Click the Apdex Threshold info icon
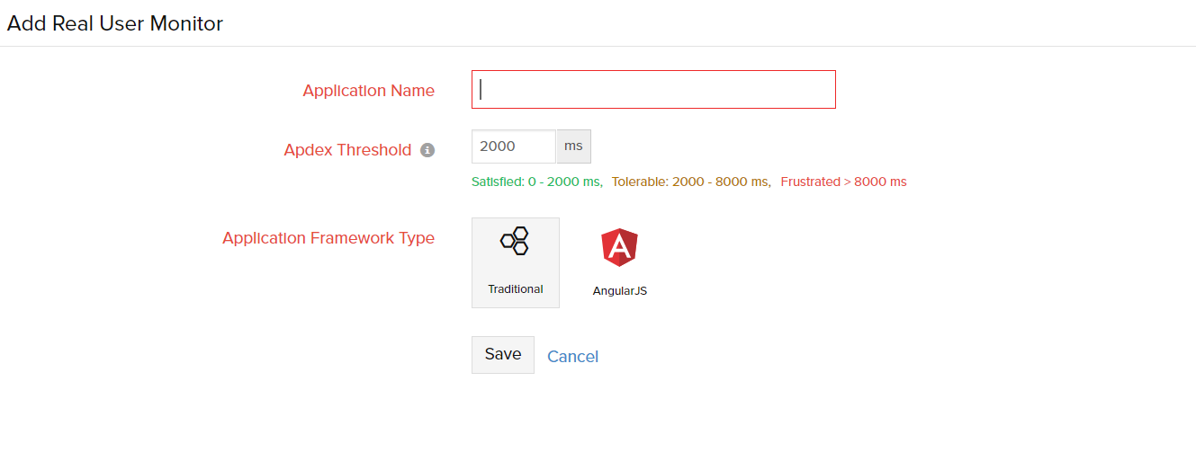This screenshot has width=1196, height=470. [427, 150]
